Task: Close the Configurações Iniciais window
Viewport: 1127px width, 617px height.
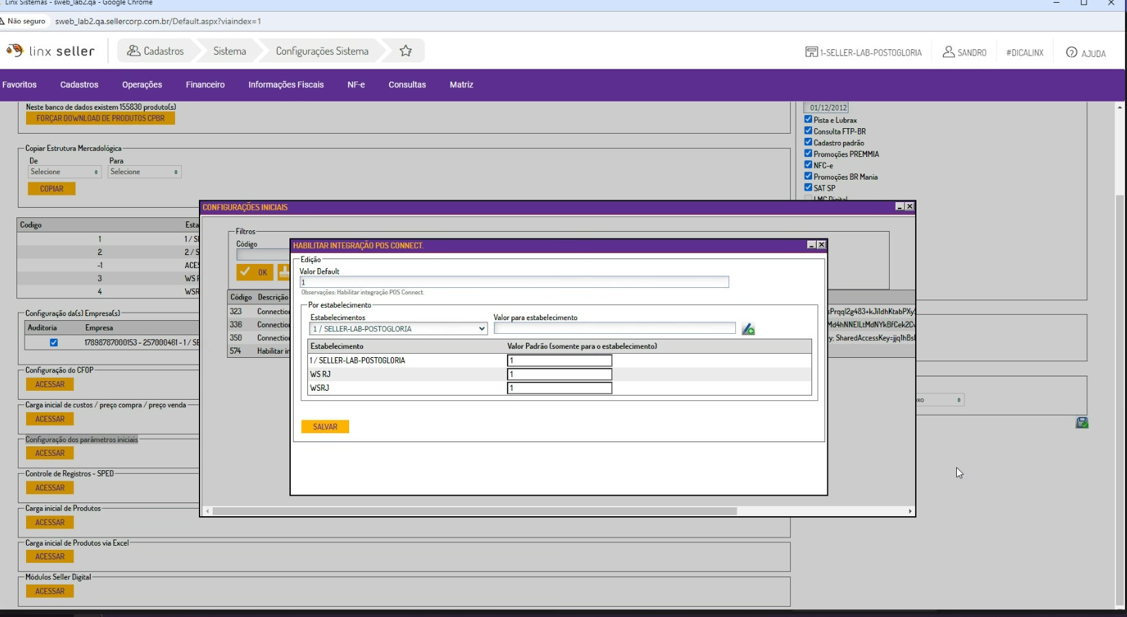Action: pos(910,206)
